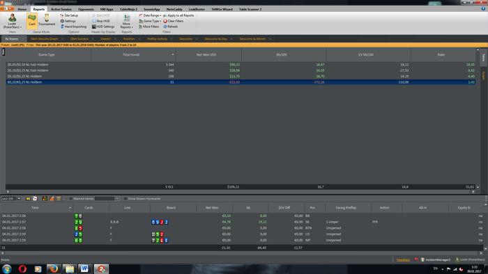Open the LeakBuster tab
Screen dimensions: 488x274
point(197,9)
